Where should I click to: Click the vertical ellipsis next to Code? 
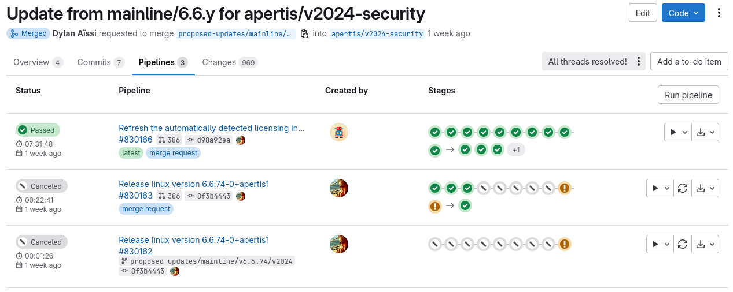(x=719, y=13)
